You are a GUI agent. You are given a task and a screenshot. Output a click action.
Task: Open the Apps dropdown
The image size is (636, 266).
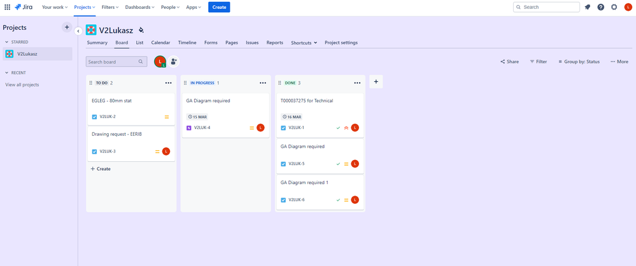pos(194,7)
